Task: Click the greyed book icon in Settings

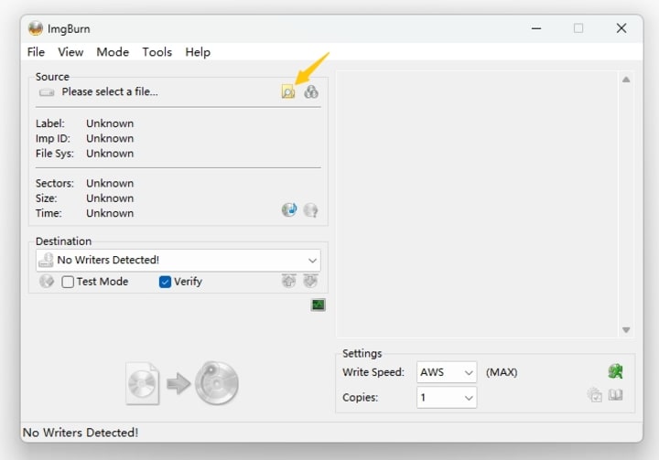Action: 616,395
